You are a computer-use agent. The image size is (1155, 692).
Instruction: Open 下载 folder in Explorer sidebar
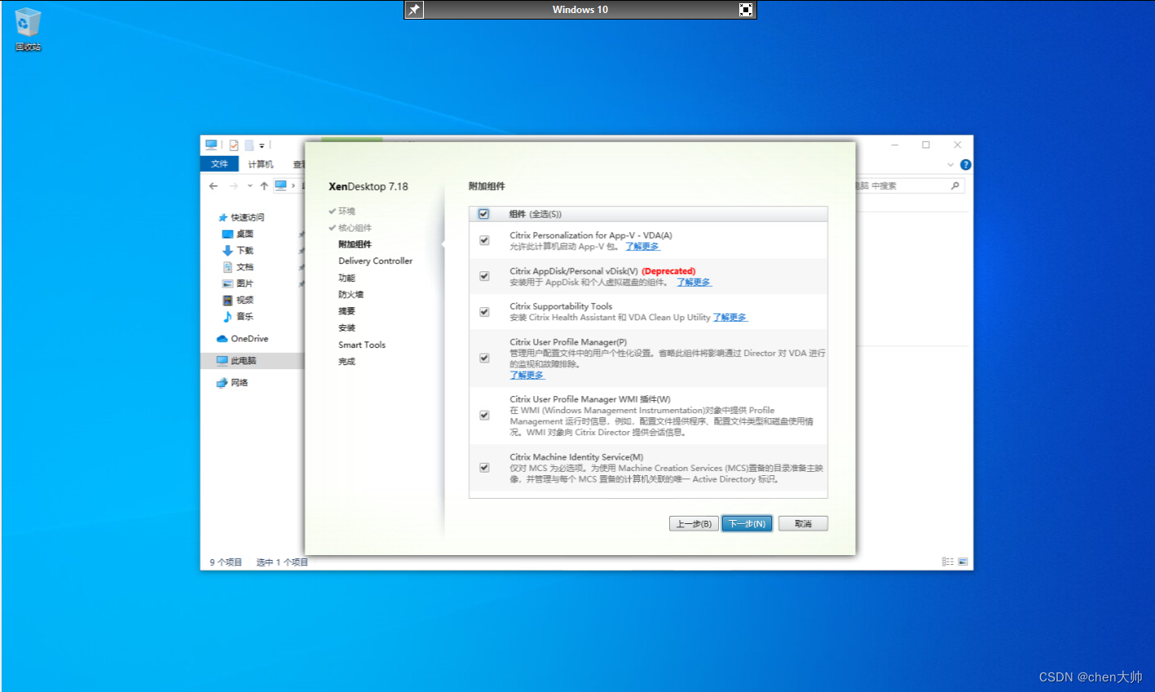click(238, 250)
